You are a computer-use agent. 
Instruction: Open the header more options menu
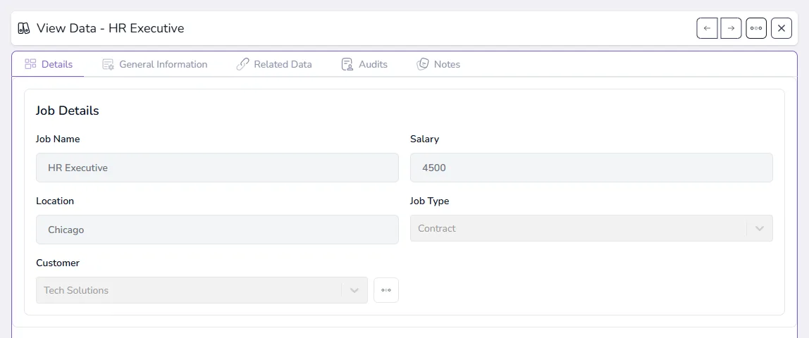coord(756,28)
